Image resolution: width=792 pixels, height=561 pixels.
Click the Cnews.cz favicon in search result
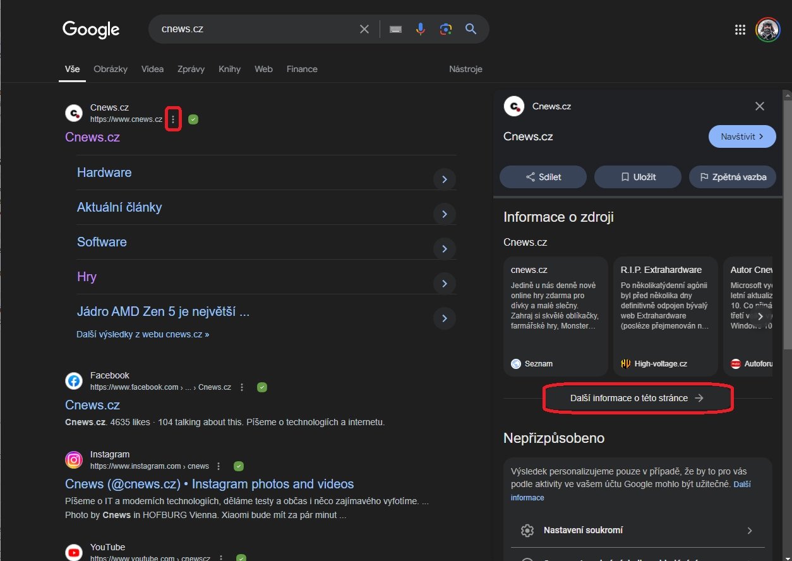tap(74, 113)
